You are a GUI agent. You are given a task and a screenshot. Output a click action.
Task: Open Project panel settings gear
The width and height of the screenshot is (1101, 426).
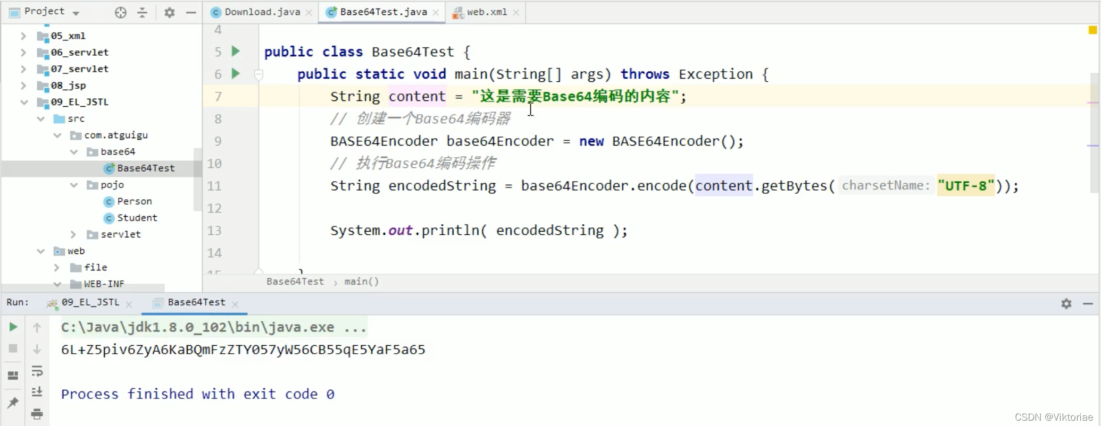click(169, 12)
